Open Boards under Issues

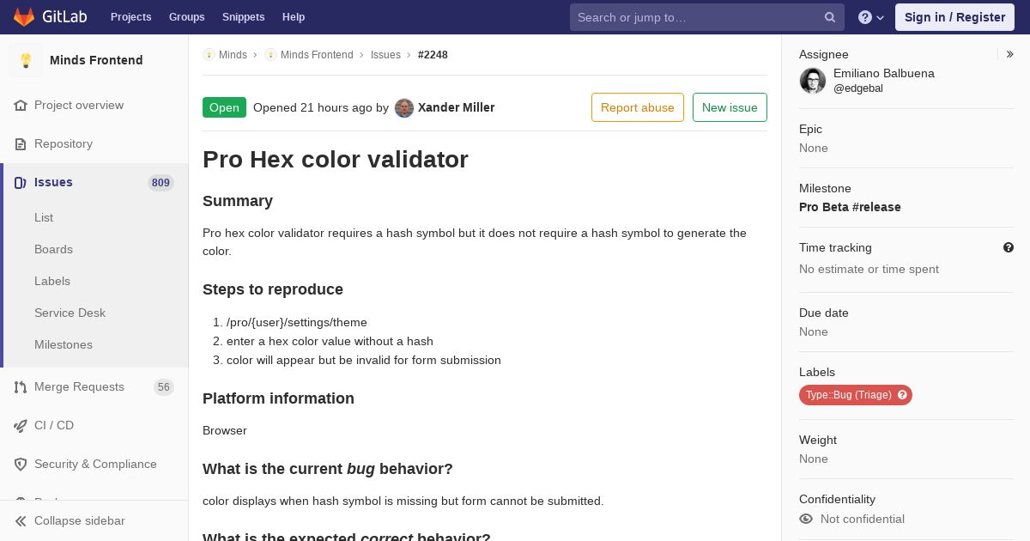[53, 249]
